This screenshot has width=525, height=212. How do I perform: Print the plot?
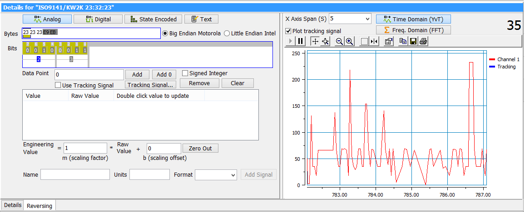tap(423, 41)
